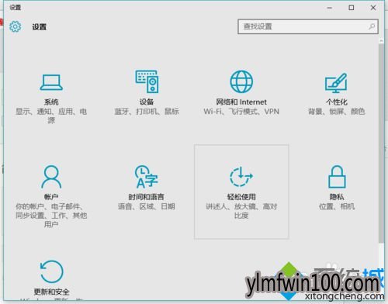This screenshot has width=388, height=304.
Task: Open the 轻松使用 dashed circle icon
Action: [241, 177]
